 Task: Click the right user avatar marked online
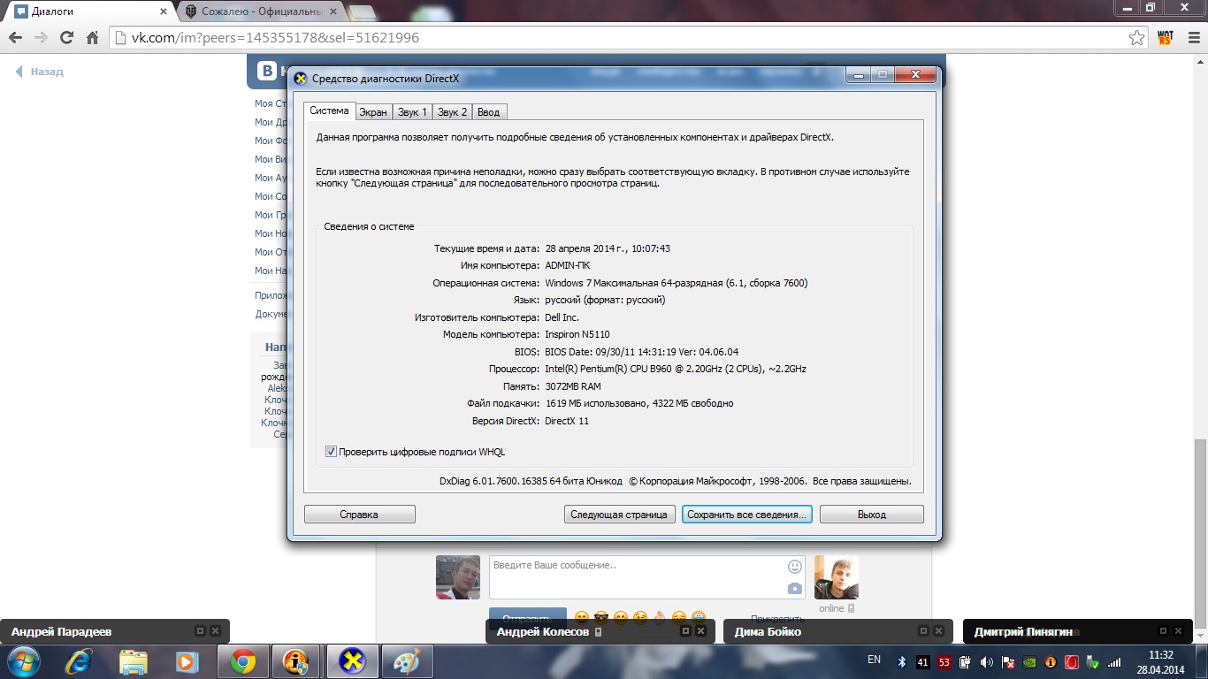837,577
